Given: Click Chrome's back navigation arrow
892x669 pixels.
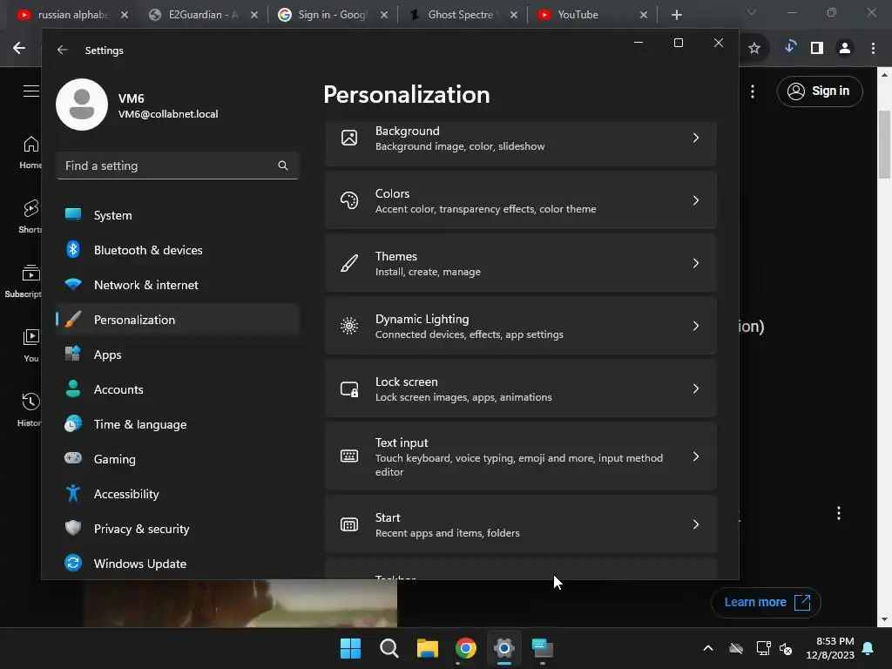Looking at the screenshot, I should tap(19, 49).
